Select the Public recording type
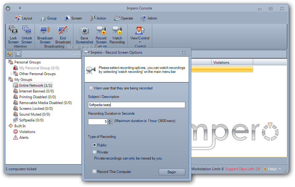295x187 pixels. pyautogui.click(x=94, y=145)
